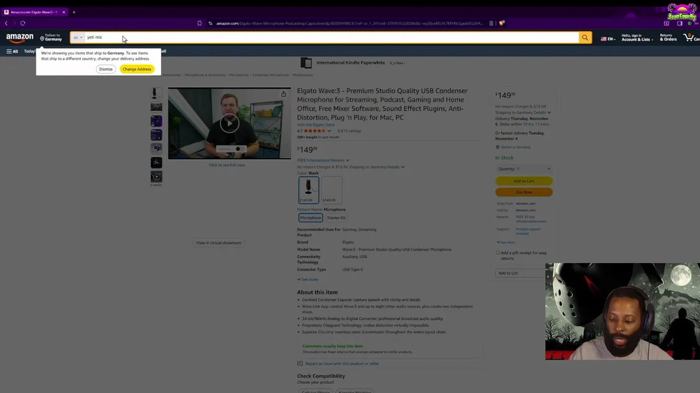The height and width of the screenshot is (393, 700).
Task: Select the Starter Kit pattern option
Action: [336, 218]
